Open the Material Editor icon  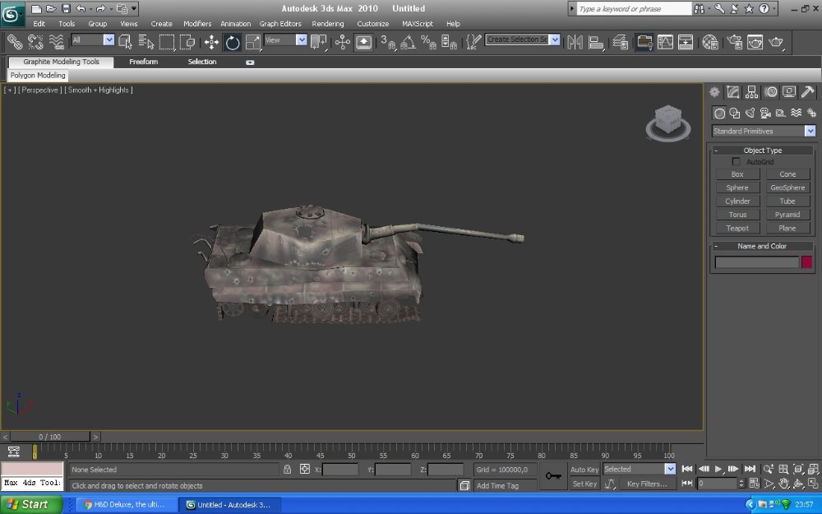click(x=710, y=42)
